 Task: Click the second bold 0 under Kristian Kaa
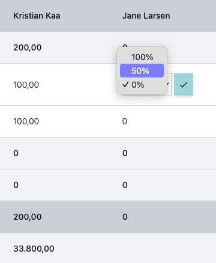click(x=16, y=185)
